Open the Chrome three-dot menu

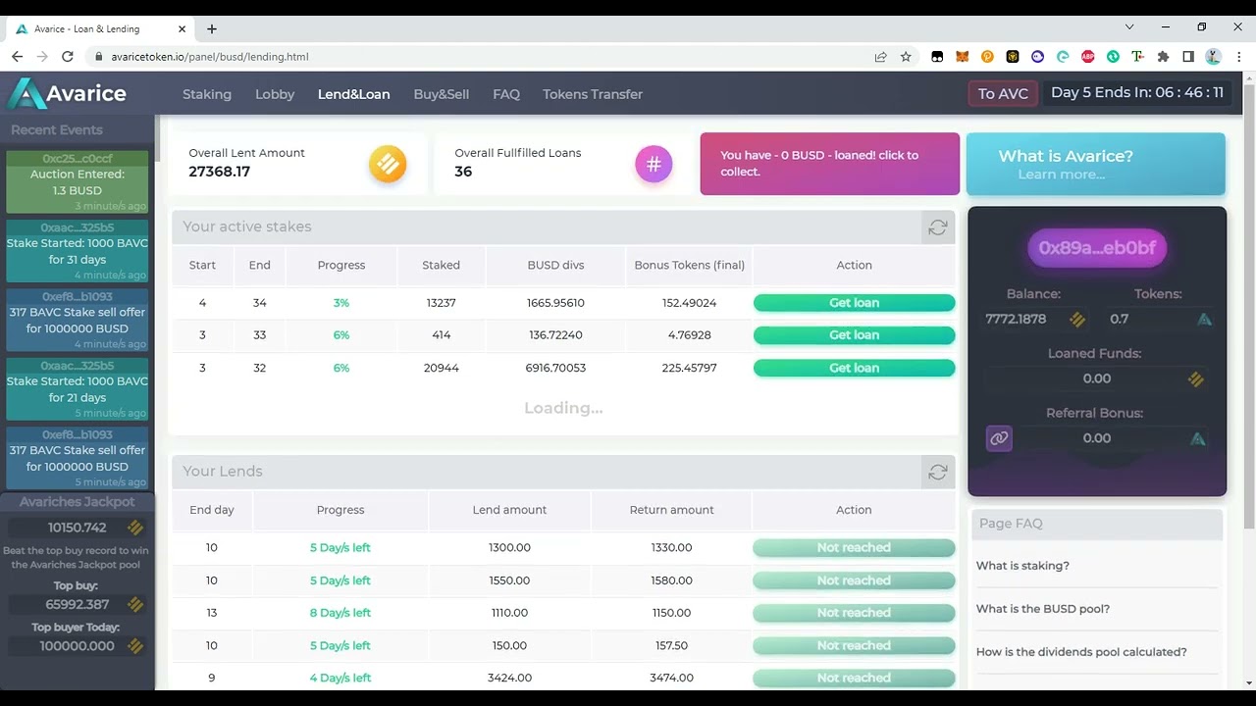click(1239, 57)
